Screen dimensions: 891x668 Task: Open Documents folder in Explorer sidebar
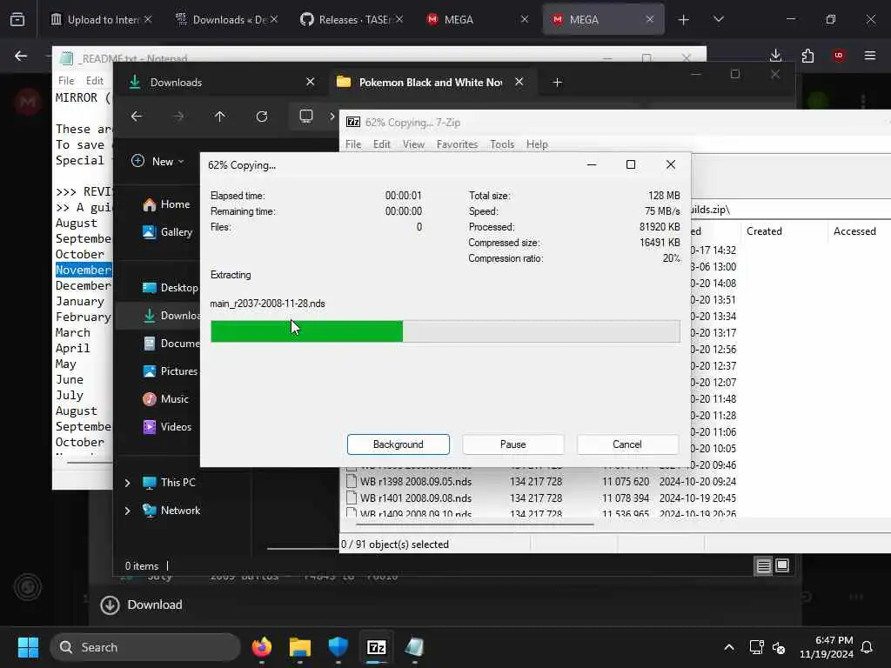pos(171,343)
